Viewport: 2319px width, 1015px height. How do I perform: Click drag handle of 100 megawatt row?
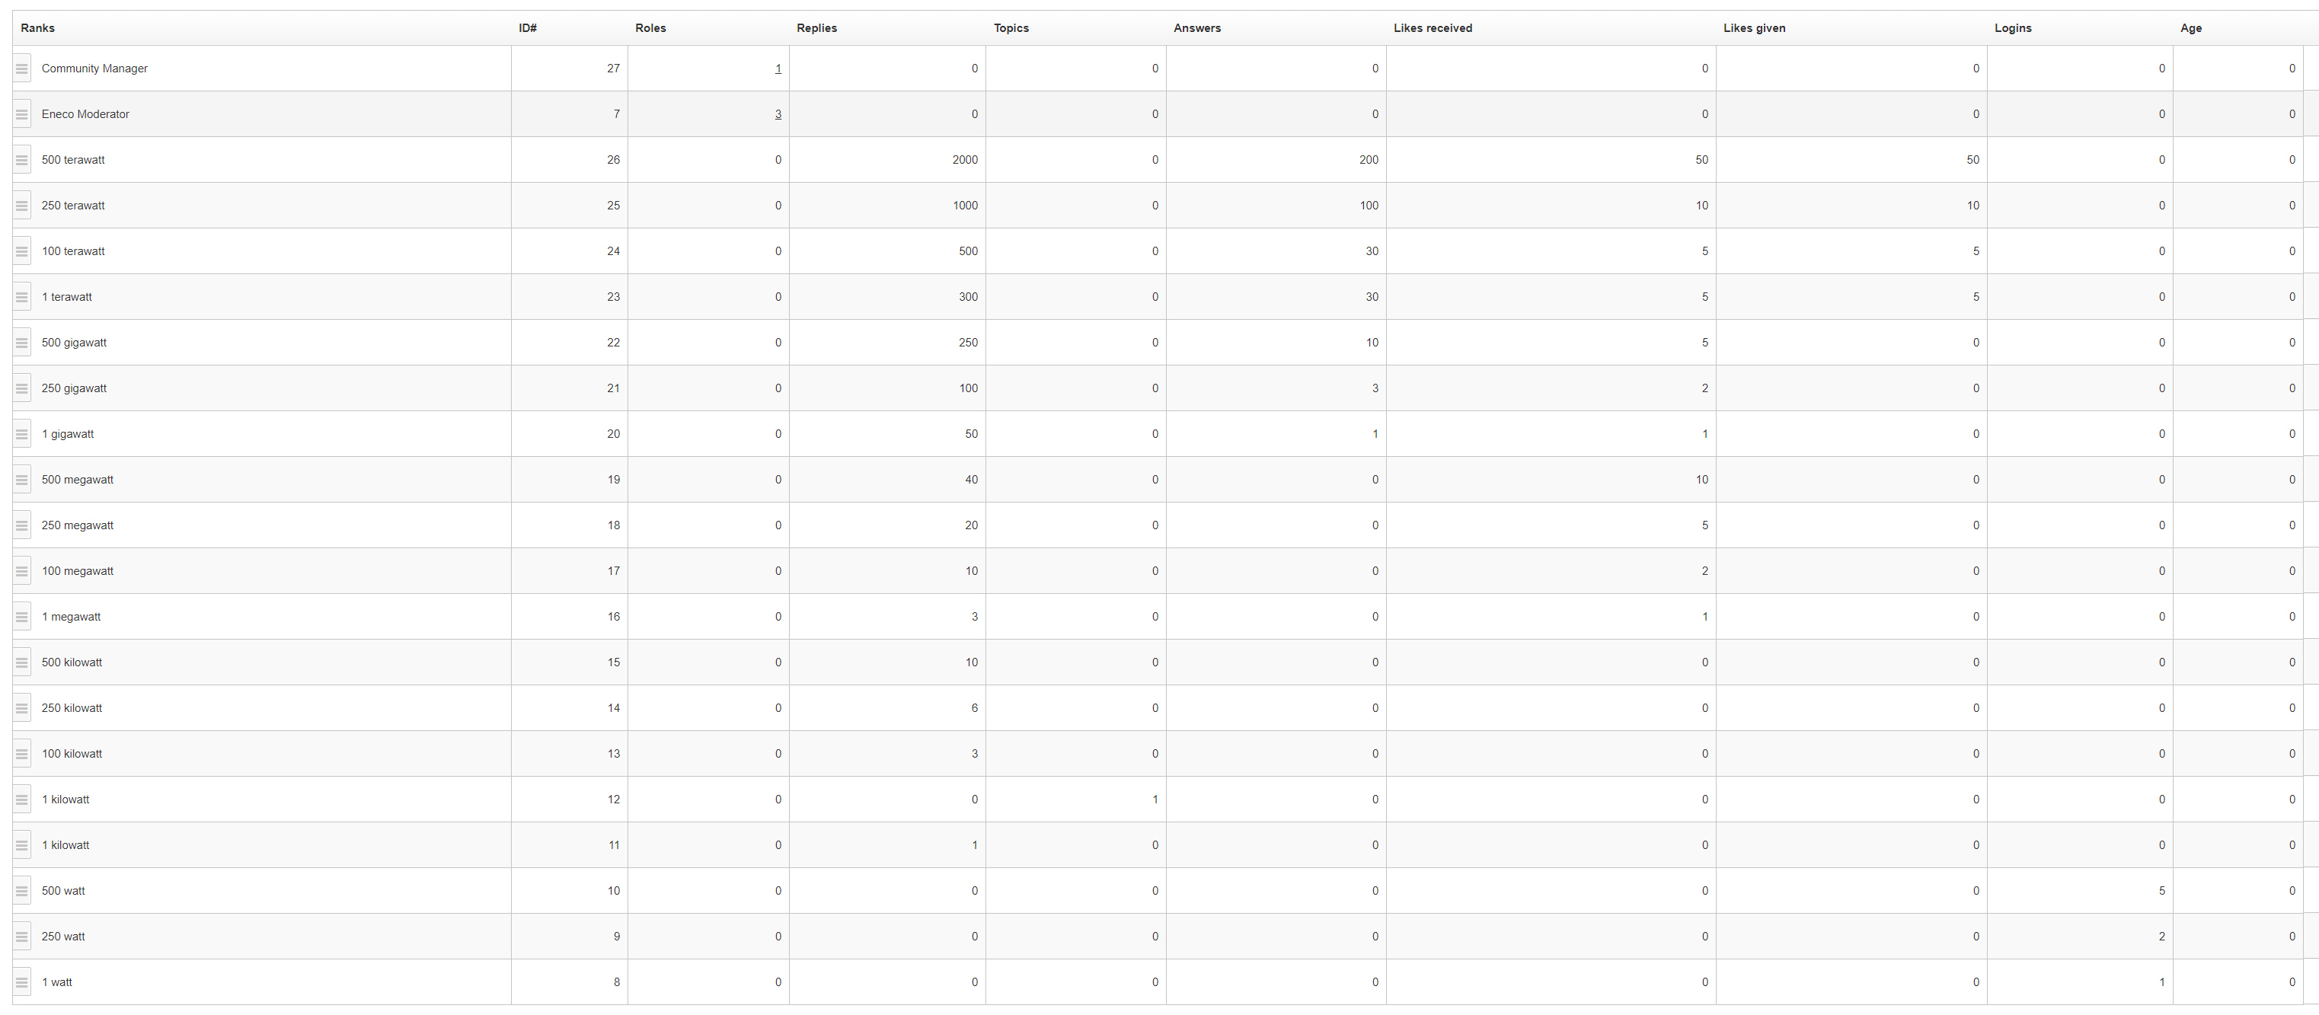click(21, 571)
